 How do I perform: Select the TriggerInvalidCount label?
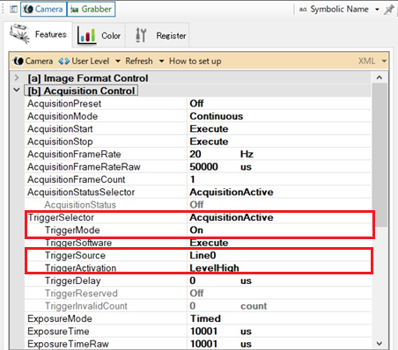coord(86,306)
